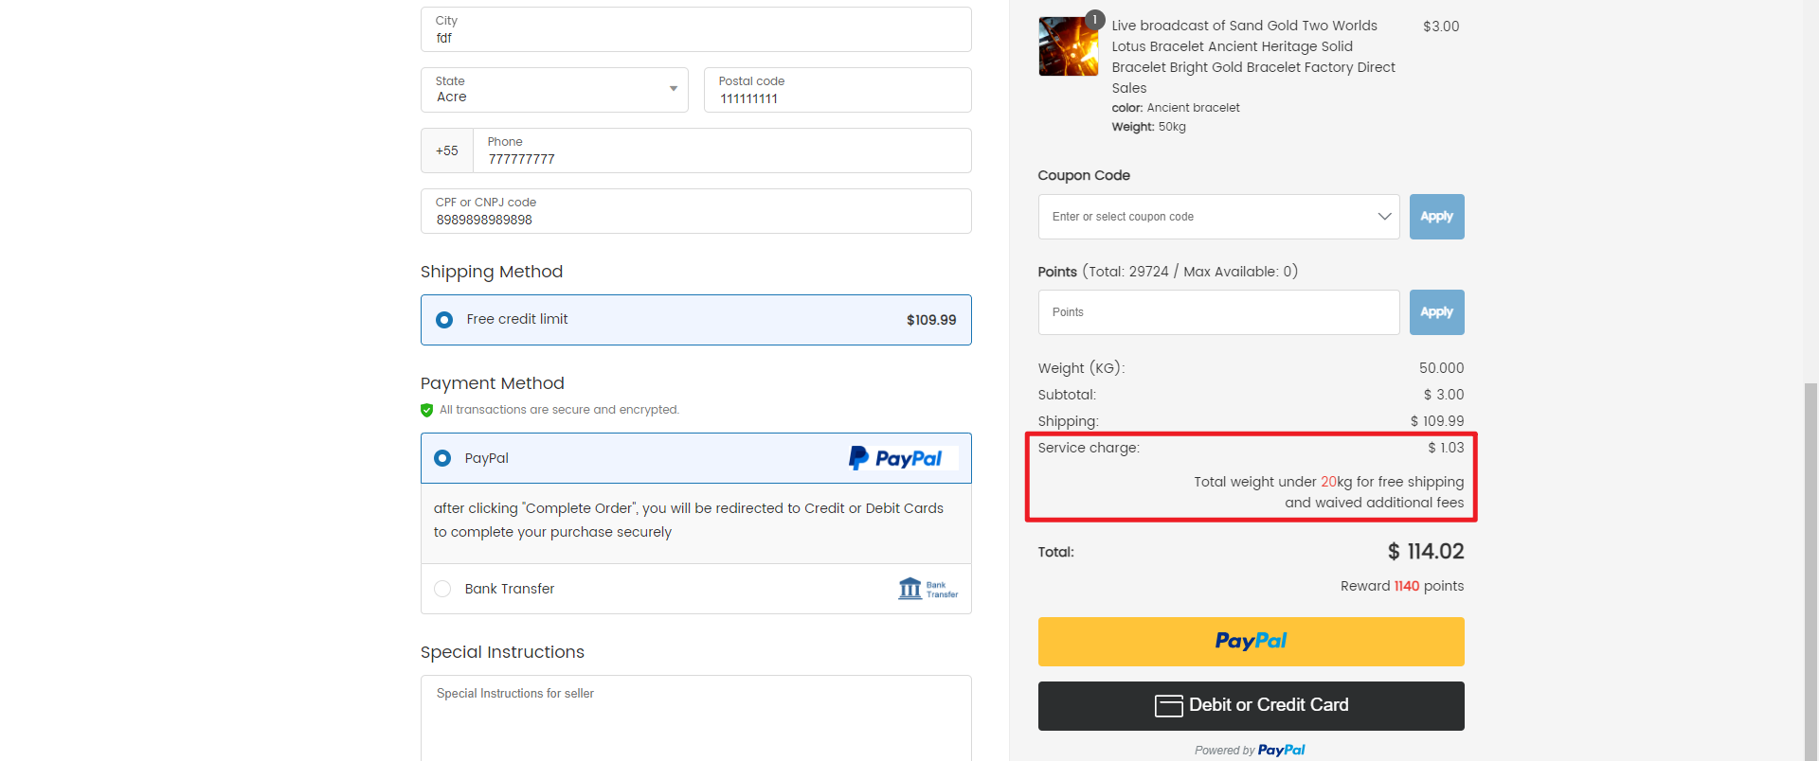Viewport: 1819px width, 761px height.
Task: Click the green secure transaction shield icon
Action: click(x=427, y=410)
